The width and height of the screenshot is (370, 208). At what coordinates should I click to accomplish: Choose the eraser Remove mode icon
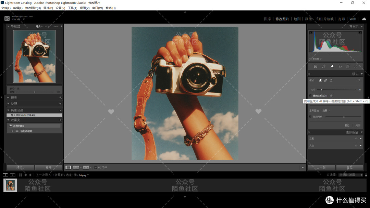click(x=320, y=80)
